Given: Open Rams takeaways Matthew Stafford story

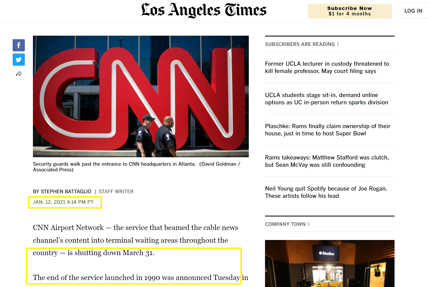Looking at the screenshot, I should (327, 161).
